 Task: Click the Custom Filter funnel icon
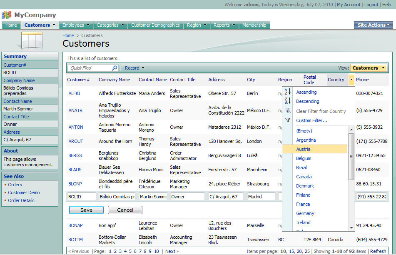pos(288,120)
